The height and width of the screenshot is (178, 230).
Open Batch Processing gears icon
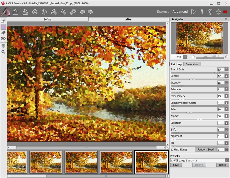(x=73, y=12)
